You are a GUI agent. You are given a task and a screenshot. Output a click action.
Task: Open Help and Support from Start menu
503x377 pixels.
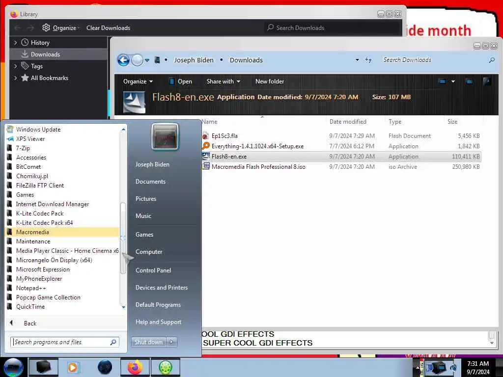[158, 322]
